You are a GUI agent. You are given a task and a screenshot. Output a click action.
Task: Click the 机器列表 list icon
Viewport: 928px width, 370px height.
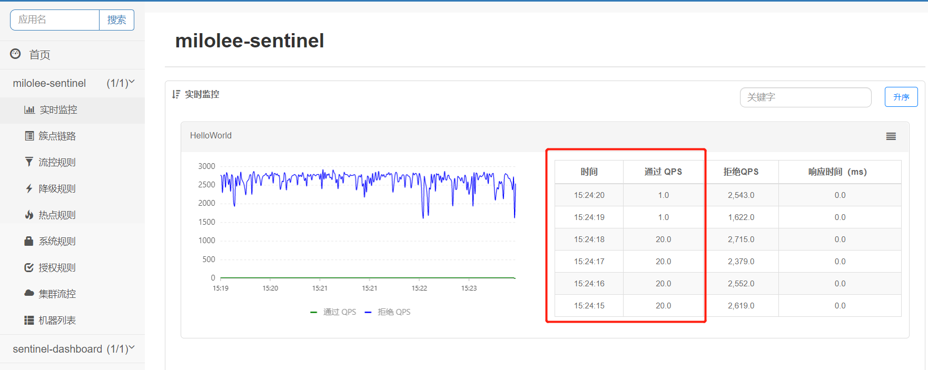(x=29, y=320)
